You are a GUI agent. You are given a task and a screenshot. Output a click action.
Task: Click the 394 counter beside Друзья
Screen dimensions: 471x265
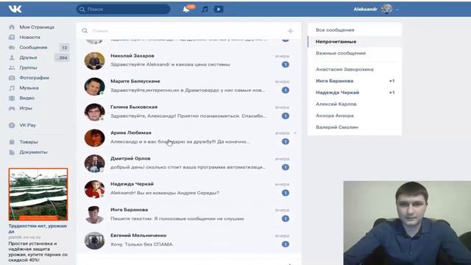[x=62, y=57]
